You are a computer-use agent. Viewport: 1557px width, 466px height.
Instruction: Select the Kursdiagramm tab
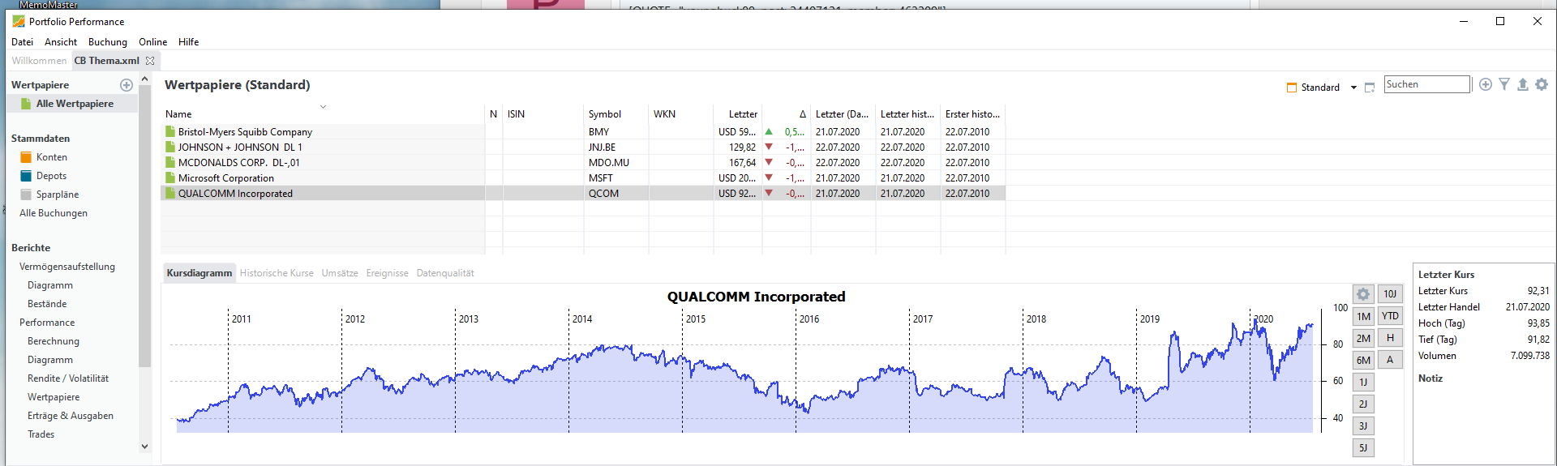[x=199, y=273]
